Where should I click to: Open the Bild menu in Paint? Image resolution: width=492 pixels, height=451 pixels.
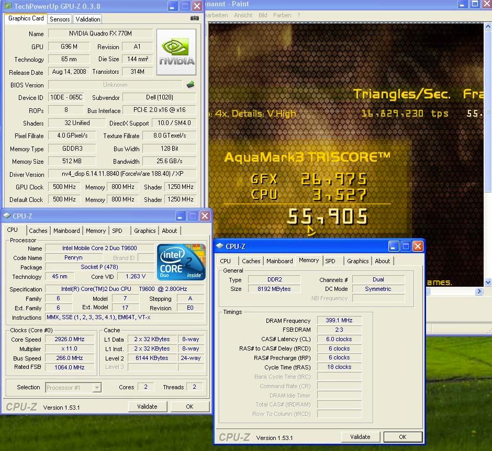coord(263,15)
